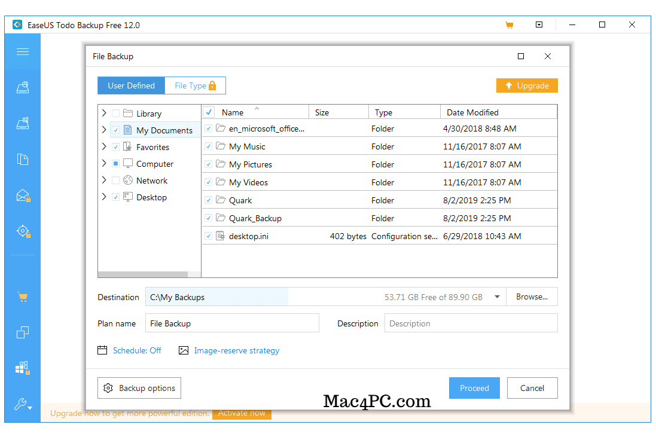The image size is (656, 437).
Task: Click the Activate now button
Action: tap(242, 413)
